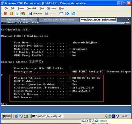Open the Power menu
Screen dimensions: 132x124
point(21,8)
